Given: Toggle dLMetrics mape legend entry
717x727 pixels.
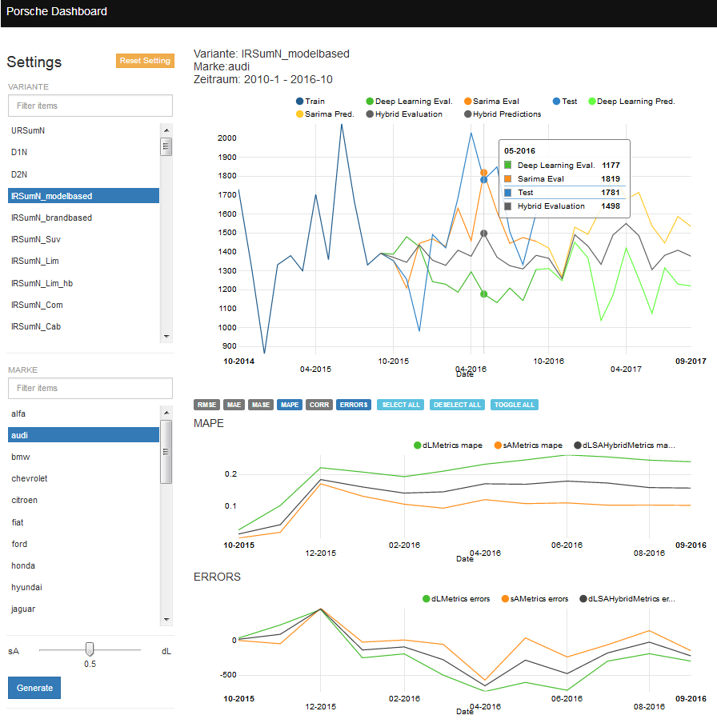Looking at the screenshot, I should tap(448, 445).
